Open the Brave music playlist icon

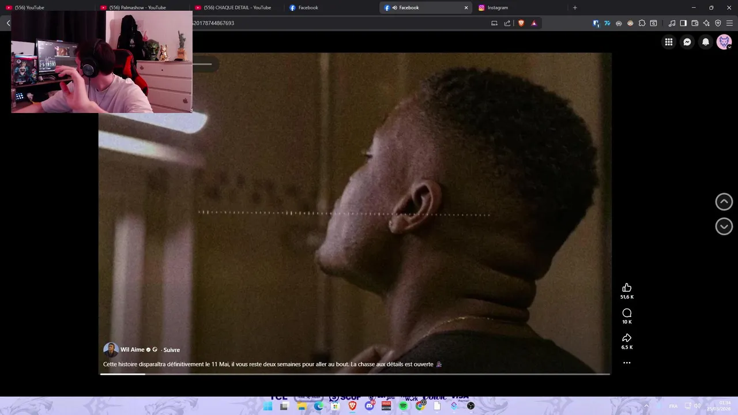click(672, 23)
